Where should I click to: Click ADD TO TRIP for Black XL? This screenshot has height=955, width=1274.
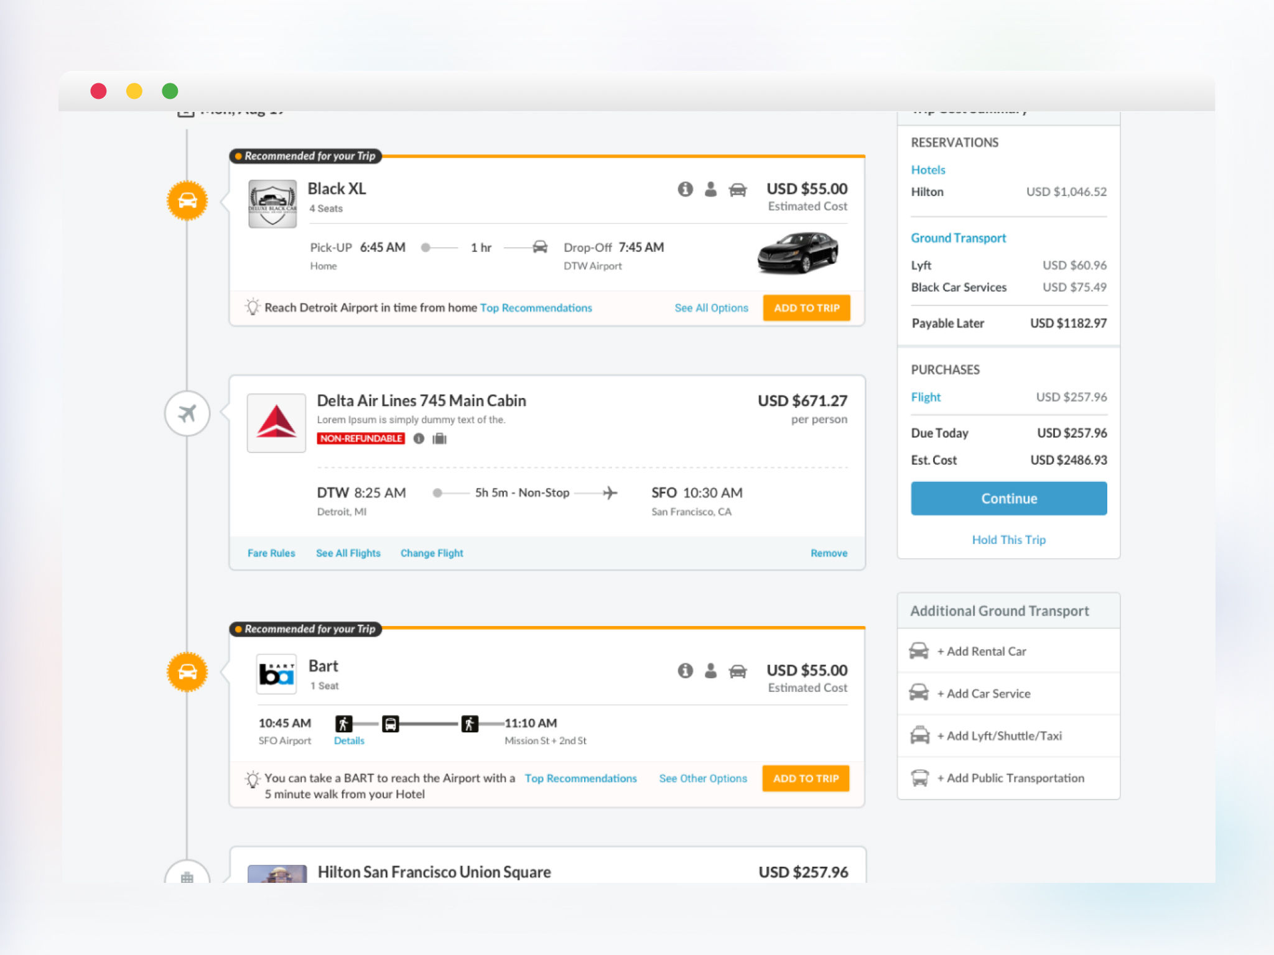click(806, 308)
